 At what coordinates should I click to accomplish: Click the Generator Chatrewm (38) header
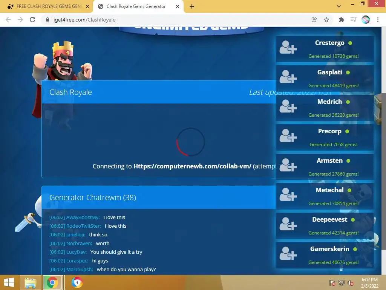click(93, 197)
